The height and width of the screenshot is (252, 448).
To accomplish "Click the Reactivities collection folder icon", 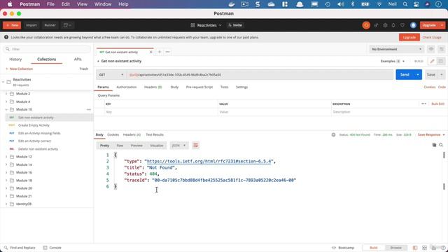I will [x=8, y=82].
